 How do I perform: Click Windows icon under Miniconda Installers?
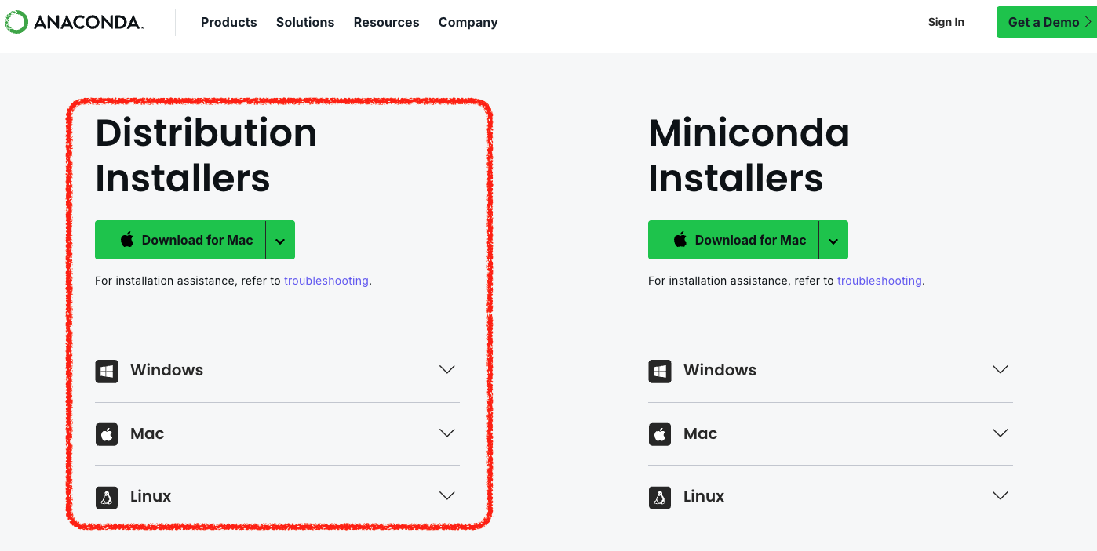pos(660,371)
